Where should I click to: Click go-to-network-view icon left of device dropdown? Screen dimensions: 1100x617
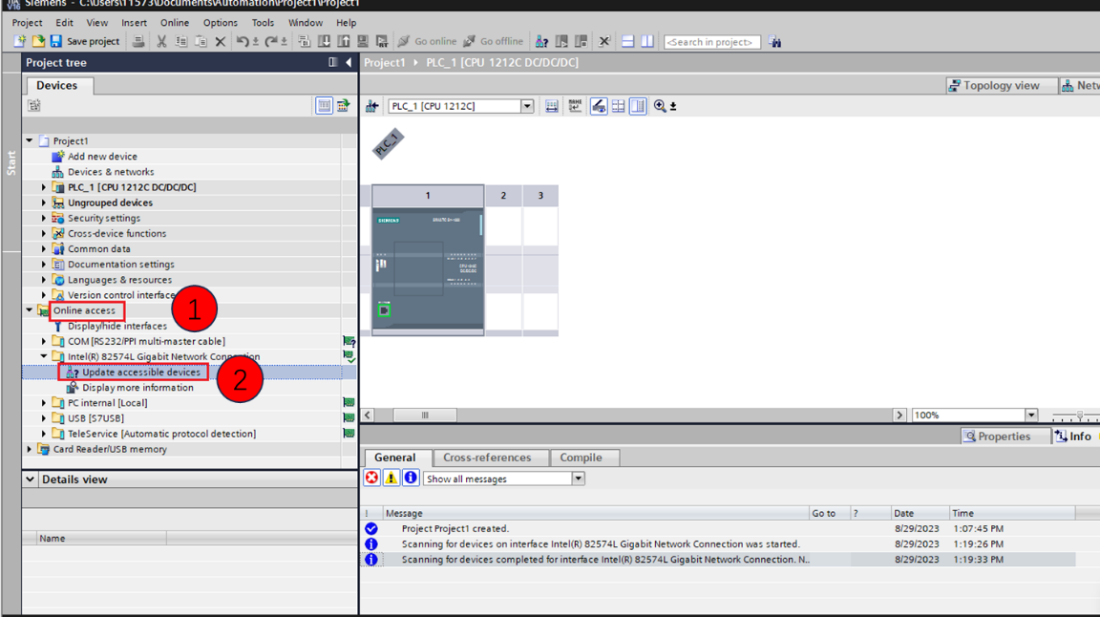pyautogui.click(x=371, y=106)
